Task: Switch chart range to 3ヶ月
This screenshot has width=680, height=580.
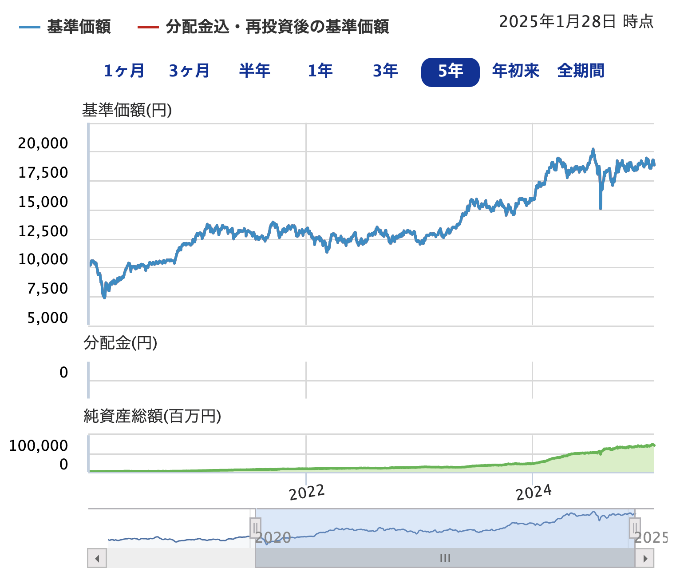Action: tap(189, 71)
